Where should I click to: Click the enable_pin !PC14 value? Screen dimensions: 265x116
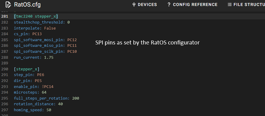click(x=48, y=87)
